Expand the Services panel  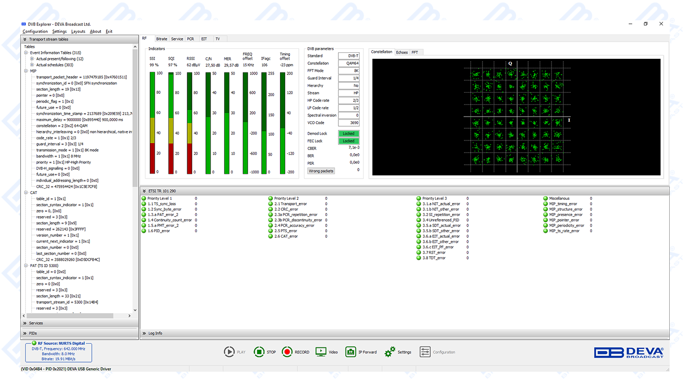point(36,323)
